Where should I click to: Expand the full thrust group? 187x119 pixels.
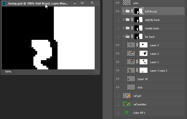[x=123, y=11]
